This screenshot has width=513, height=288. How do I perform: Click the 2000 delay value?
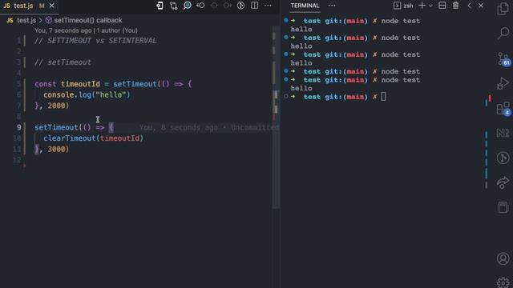tap(56, 106)
